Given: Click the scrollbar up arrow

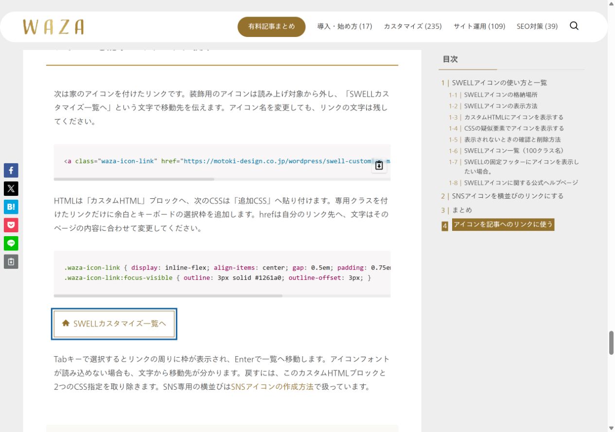Looking at the screenshot, I should pyautogui.click(x=611, y=4).
